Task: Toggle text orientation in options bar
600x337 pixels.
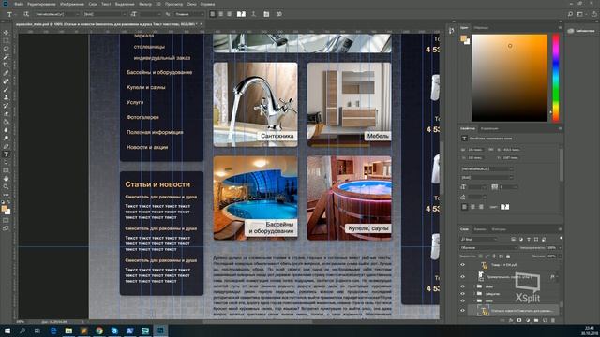Action: (26, 14)
